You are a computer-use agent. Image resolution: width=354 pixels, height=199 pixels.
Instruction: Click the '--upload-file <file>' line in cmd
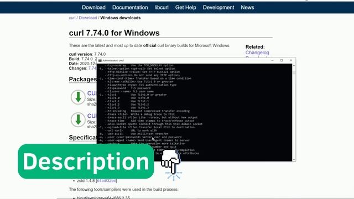(x=147, y=127)
